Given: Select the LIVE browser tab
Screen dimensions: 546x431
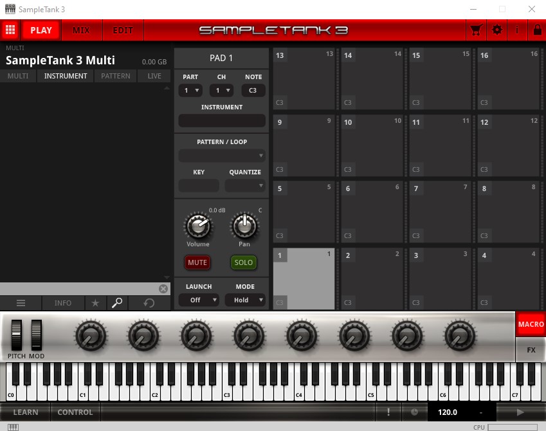Looking at the screenshot, I should click(154, 76).
